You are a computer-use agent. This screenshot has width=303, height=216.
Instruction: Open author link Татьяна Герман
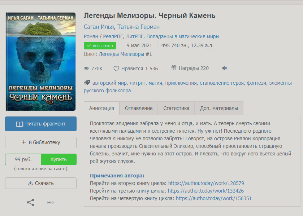(x=138, y=27)
